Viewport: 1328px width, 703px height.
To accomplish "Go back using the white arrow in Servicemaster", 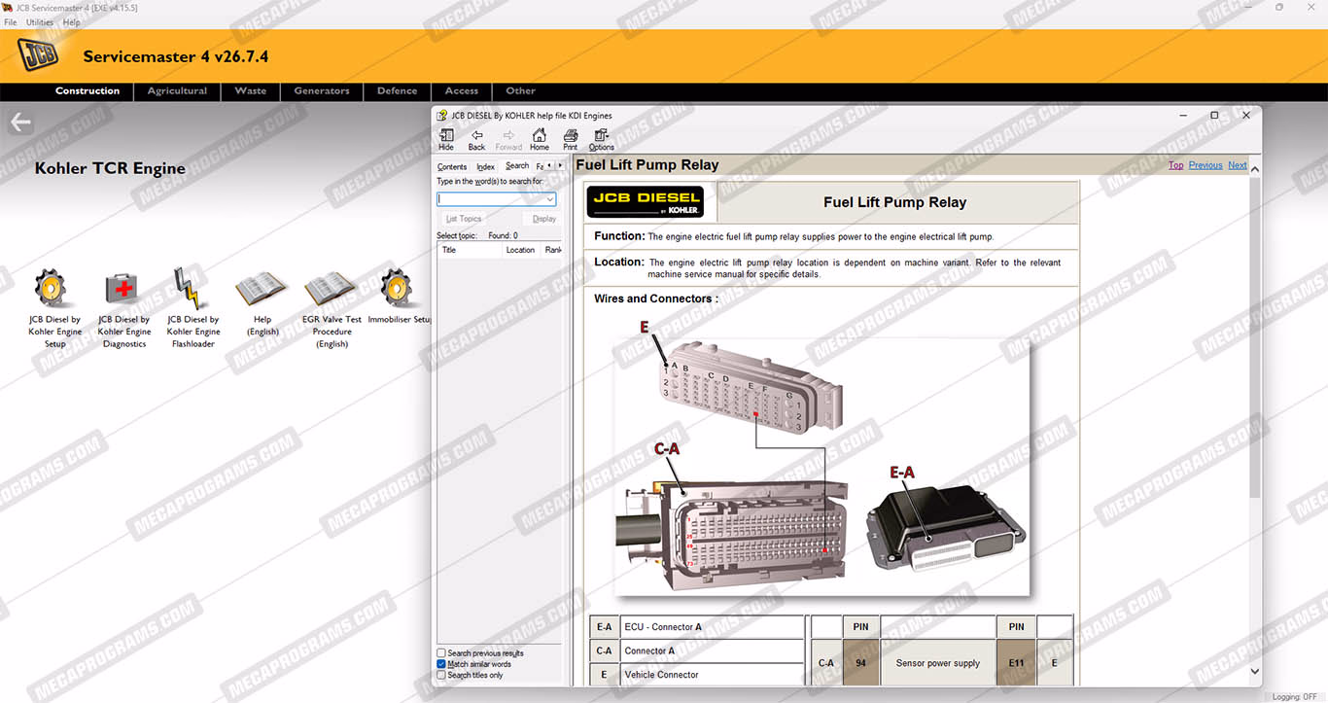I will 20,123.
